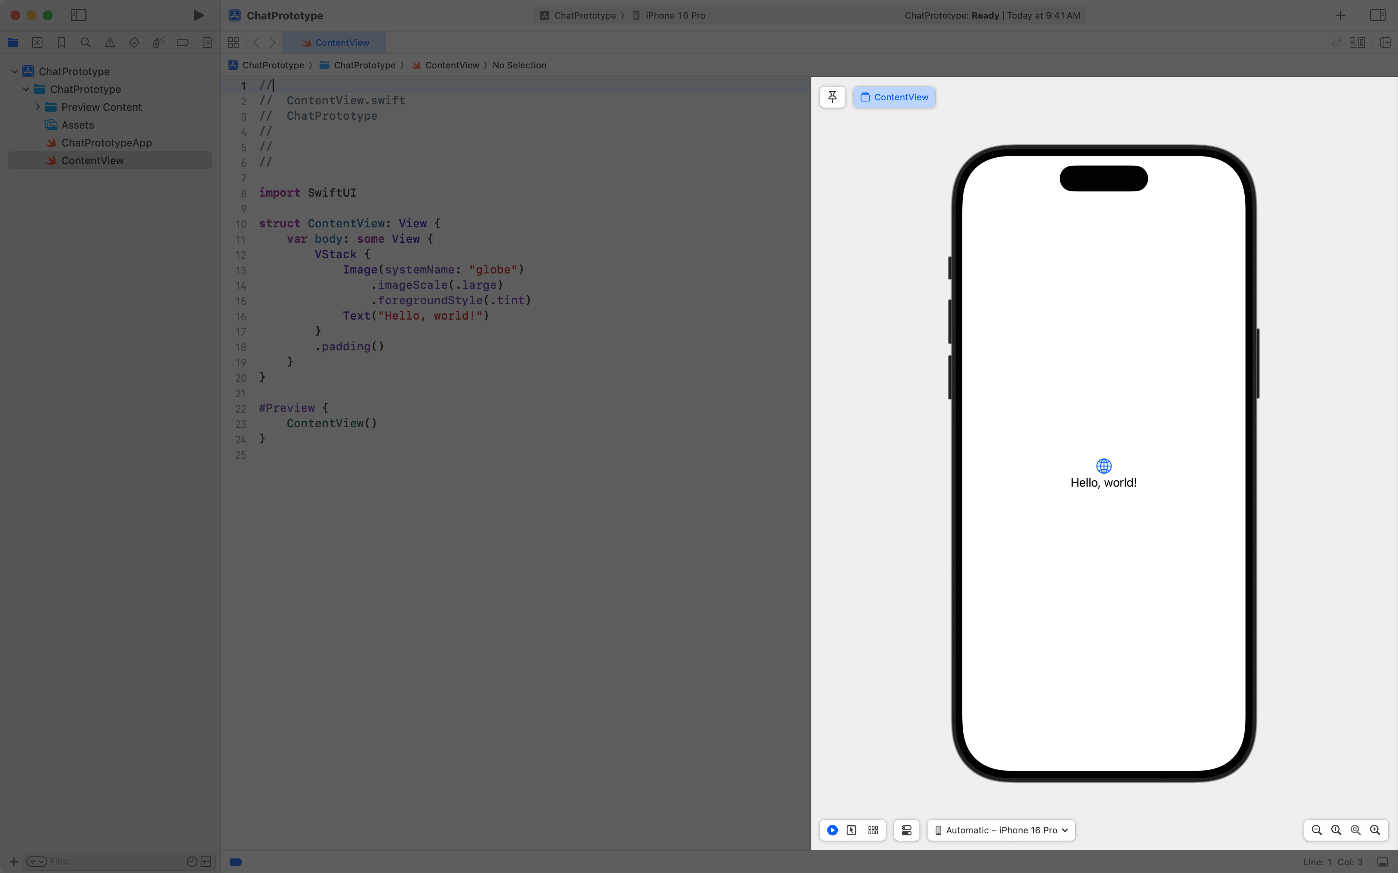Open the Project navigator
Image resolution: width=1398 pixels, height=873 pixels.
13,42
